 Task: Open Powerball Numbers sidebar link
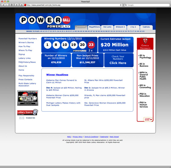click(x=28, y=39)
